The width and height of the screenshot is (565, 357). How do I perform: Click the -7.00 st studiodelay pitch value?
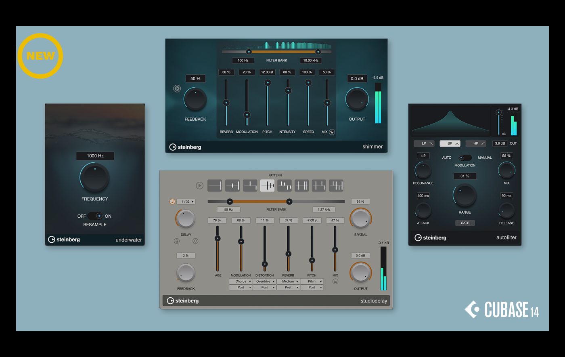(x=312, y=220)
